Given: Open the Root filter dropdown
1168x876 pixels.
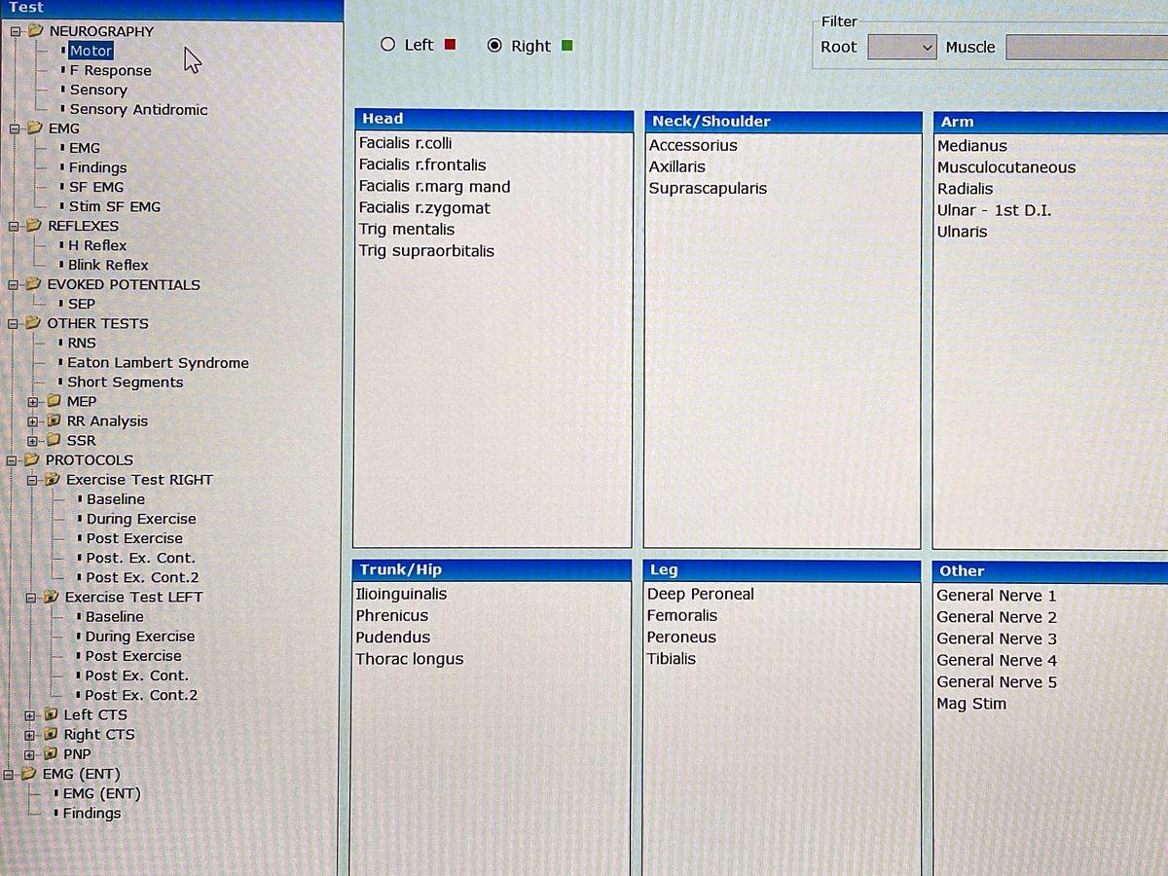Looking at the screenshot, I should click(901, 47).
